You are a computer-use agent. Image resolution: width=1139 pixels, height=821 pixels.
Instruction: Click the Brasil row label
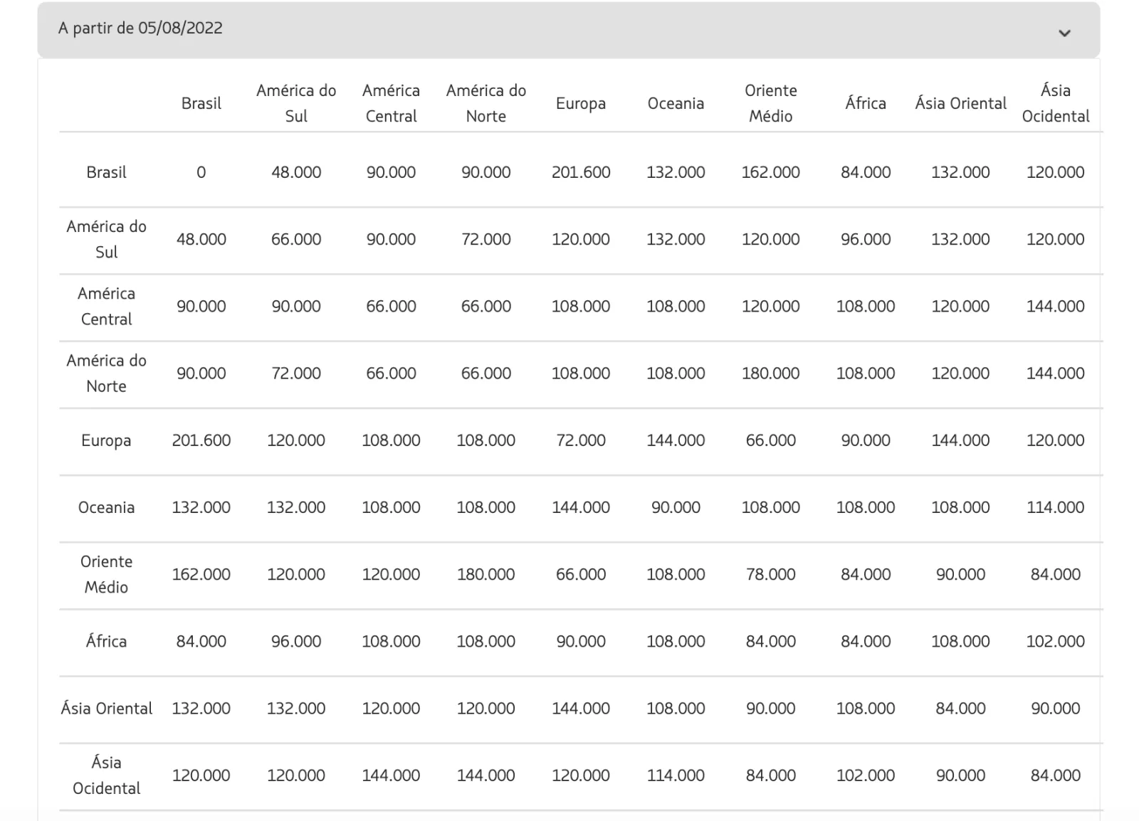tap(106, 172)
